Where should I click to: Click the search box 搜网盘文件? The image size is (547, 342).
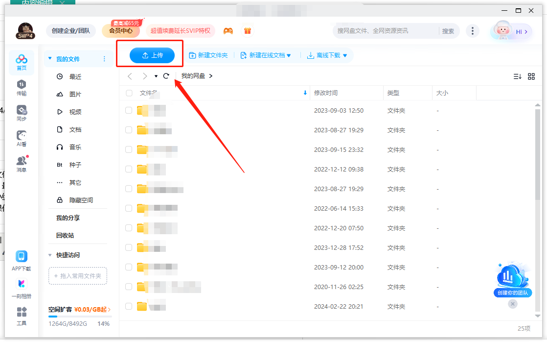[x=386, y=31]
